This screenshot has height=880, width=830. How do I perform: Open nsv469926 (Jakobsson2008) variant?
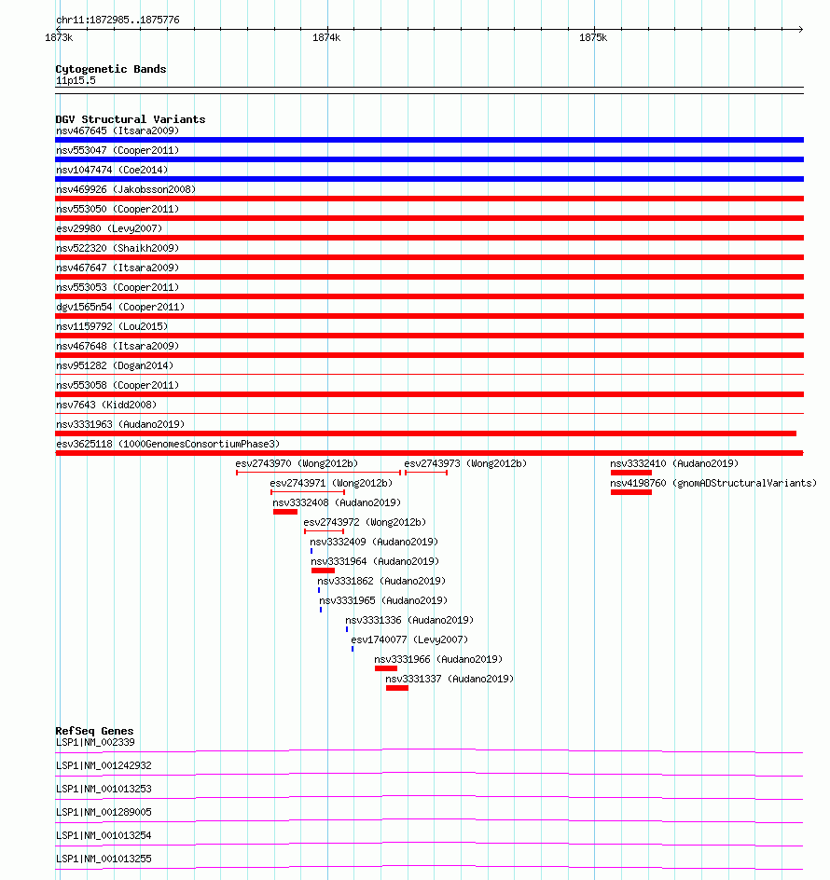(x=126, y=189)
